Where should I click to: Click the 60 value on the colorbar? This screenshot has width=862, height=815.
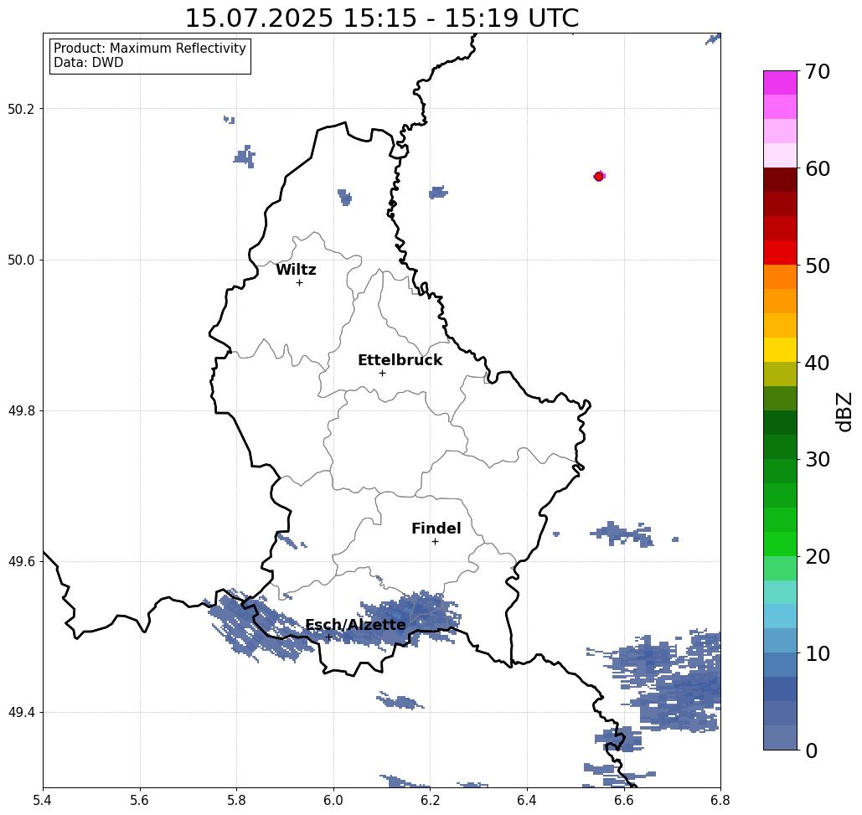(x=817, y=168)
